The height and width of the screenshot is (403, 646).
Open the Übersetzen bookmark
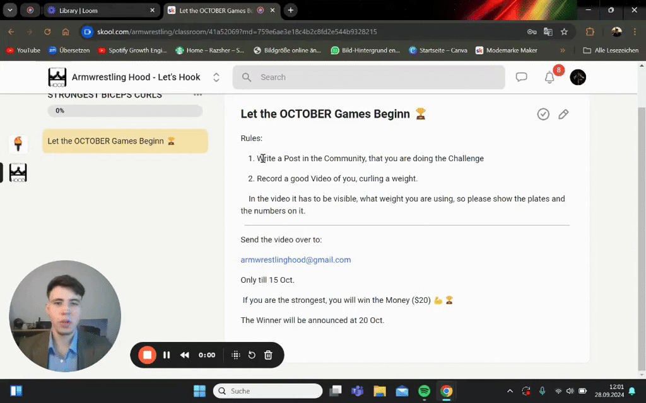(69, 50)
